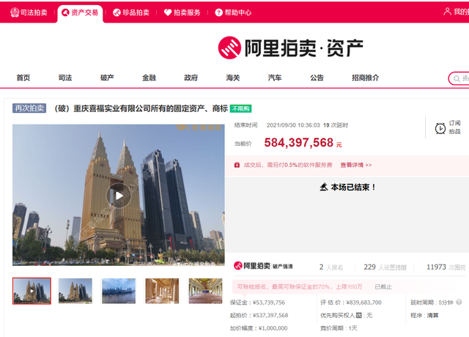Click 保证金 ¥53,739,756 value
The image size is (469, 337).
[x=269, y=303]
